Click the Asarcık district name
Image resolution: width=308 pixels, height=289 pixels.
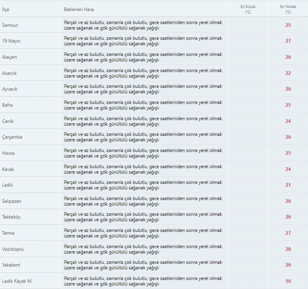pyautogui.click(x=9, y=73)
